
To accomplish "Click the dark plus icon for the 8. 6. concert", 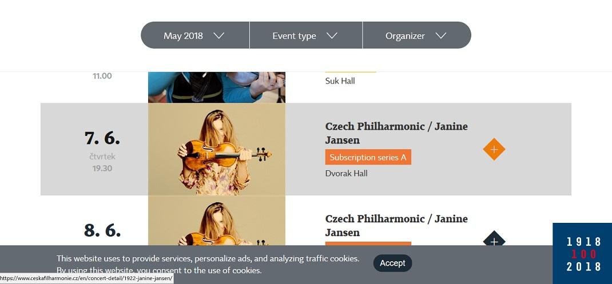I will tap(494, 241).
